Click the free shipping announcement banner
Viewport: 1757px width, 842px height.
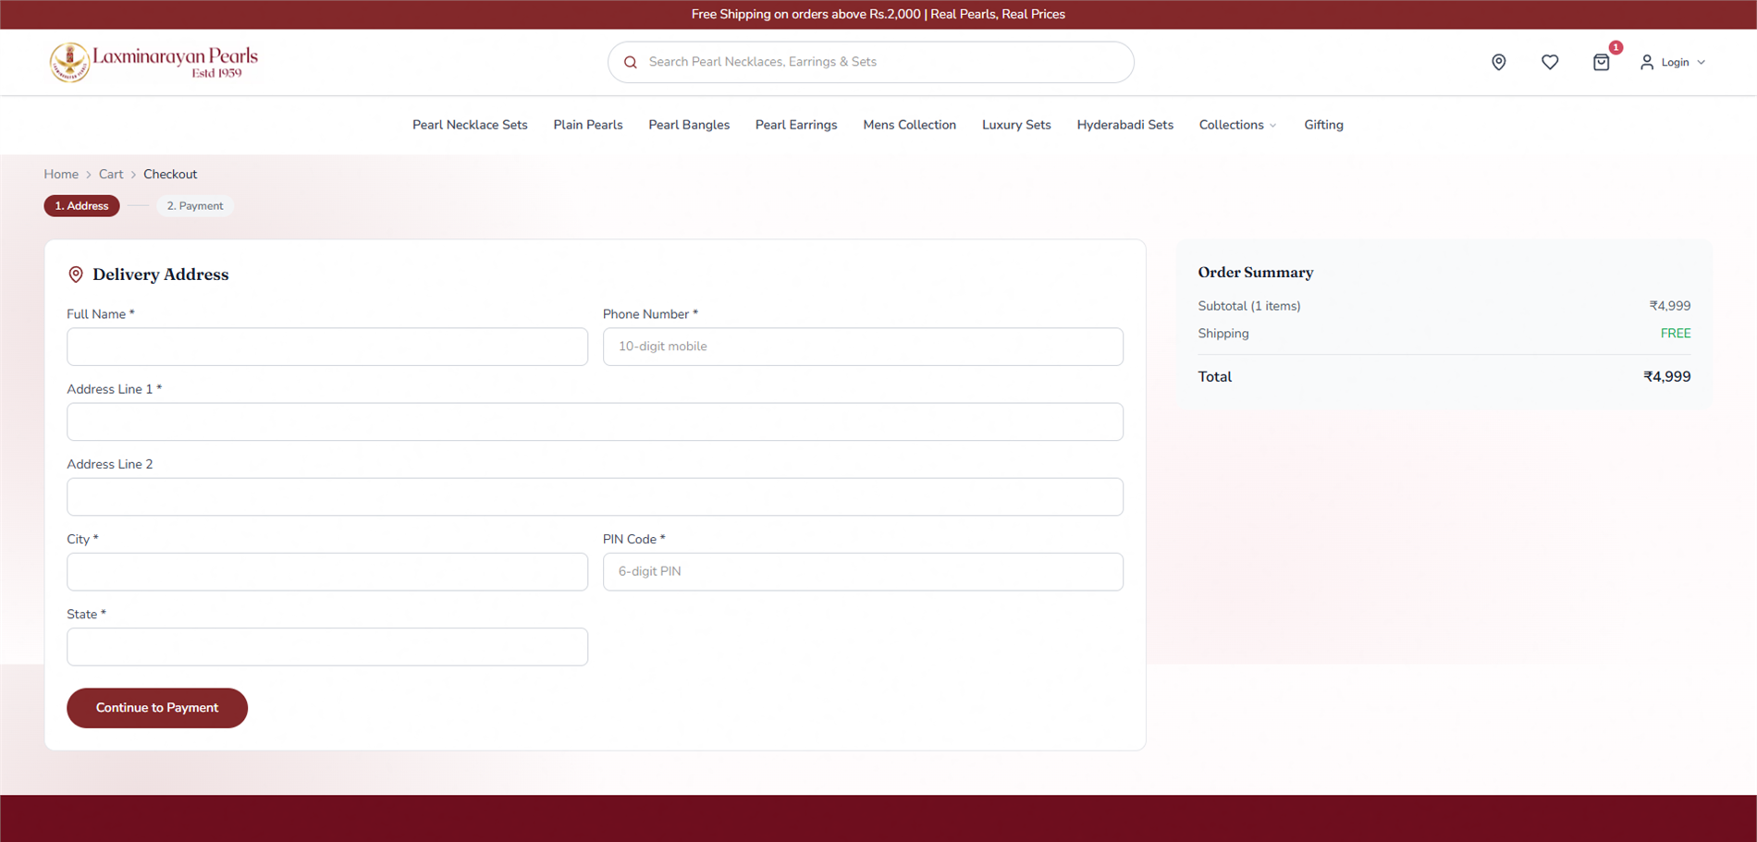878,15
